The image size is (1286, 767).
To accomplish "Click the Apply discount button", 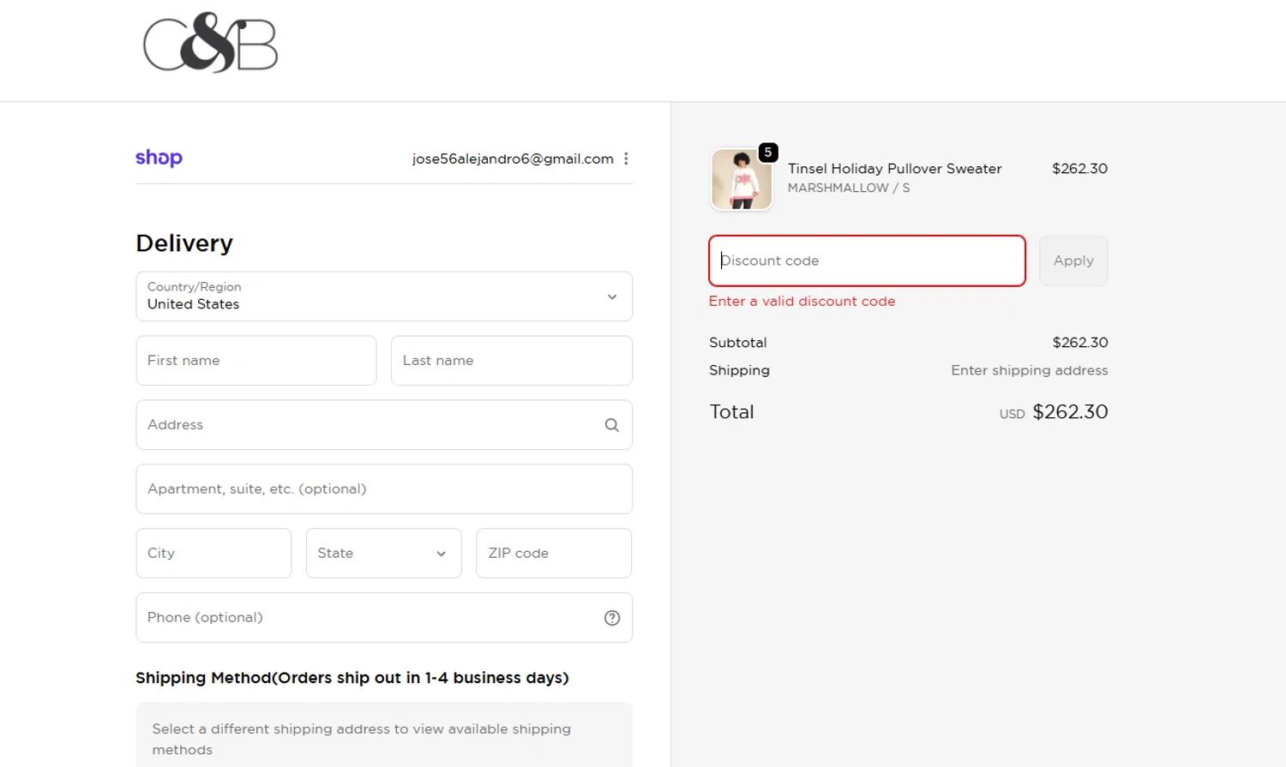I will [x=1073, y=261].
